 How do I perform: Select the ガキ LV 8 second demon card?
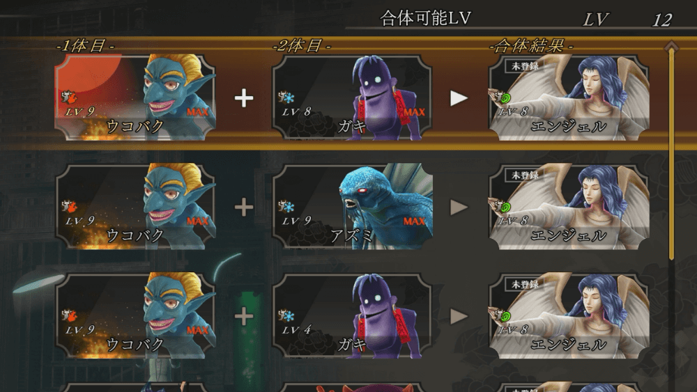(351, 97)
